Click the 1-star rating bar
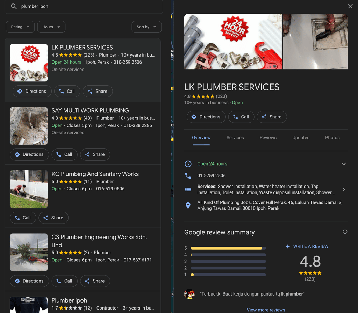Viewport: 358px width, 313px height. point(228,275)
